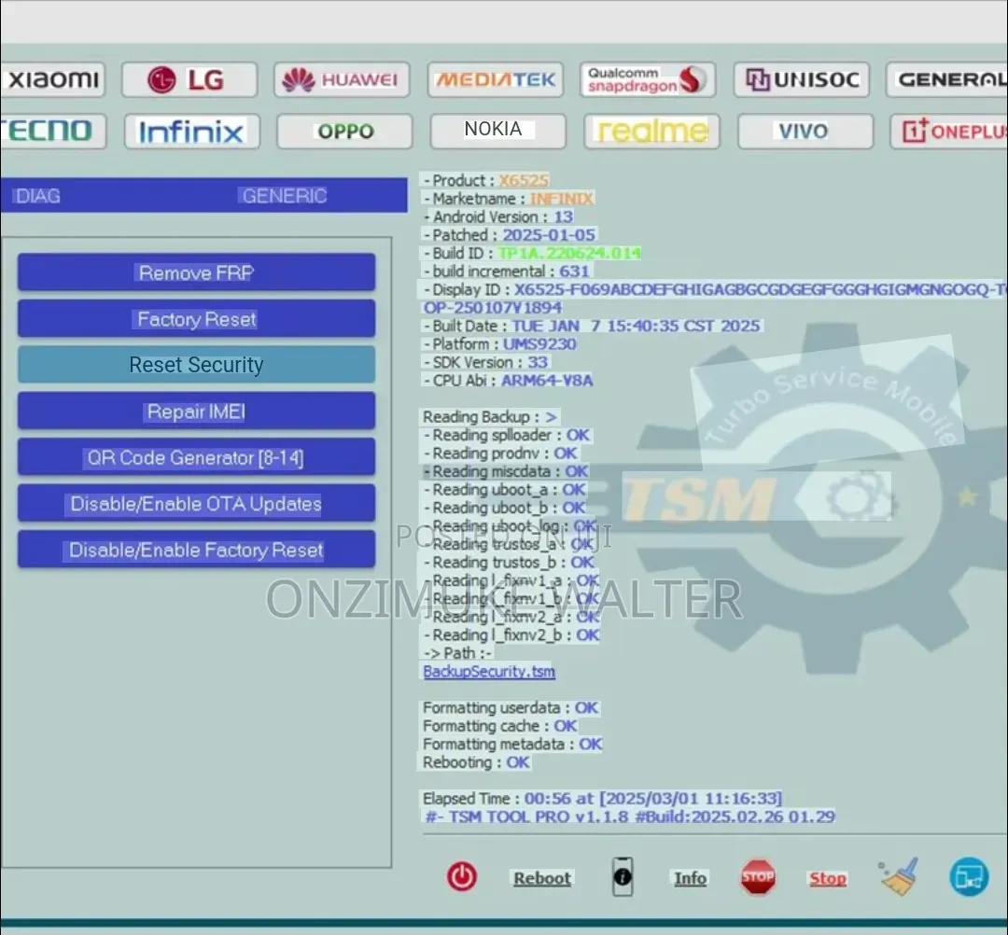Open the Huawei brand module
This screenshot has width=1008, height=935.
[342, 79]
